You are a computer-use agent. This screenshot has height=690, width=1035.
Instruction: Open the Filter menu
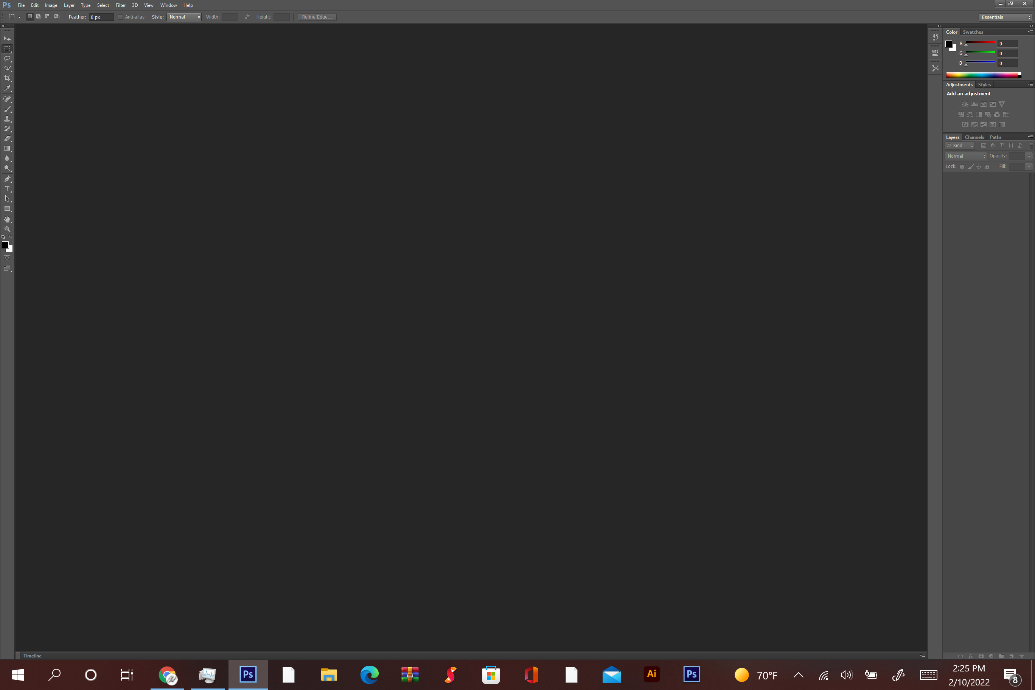[120, 5]
